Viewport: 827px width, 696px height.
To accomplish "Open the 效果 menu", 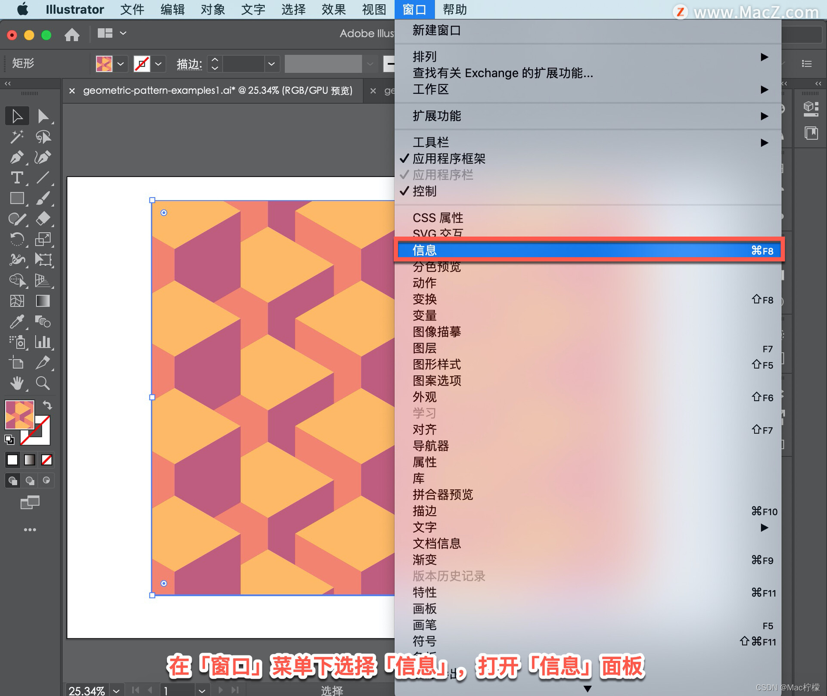I will 333,9.
